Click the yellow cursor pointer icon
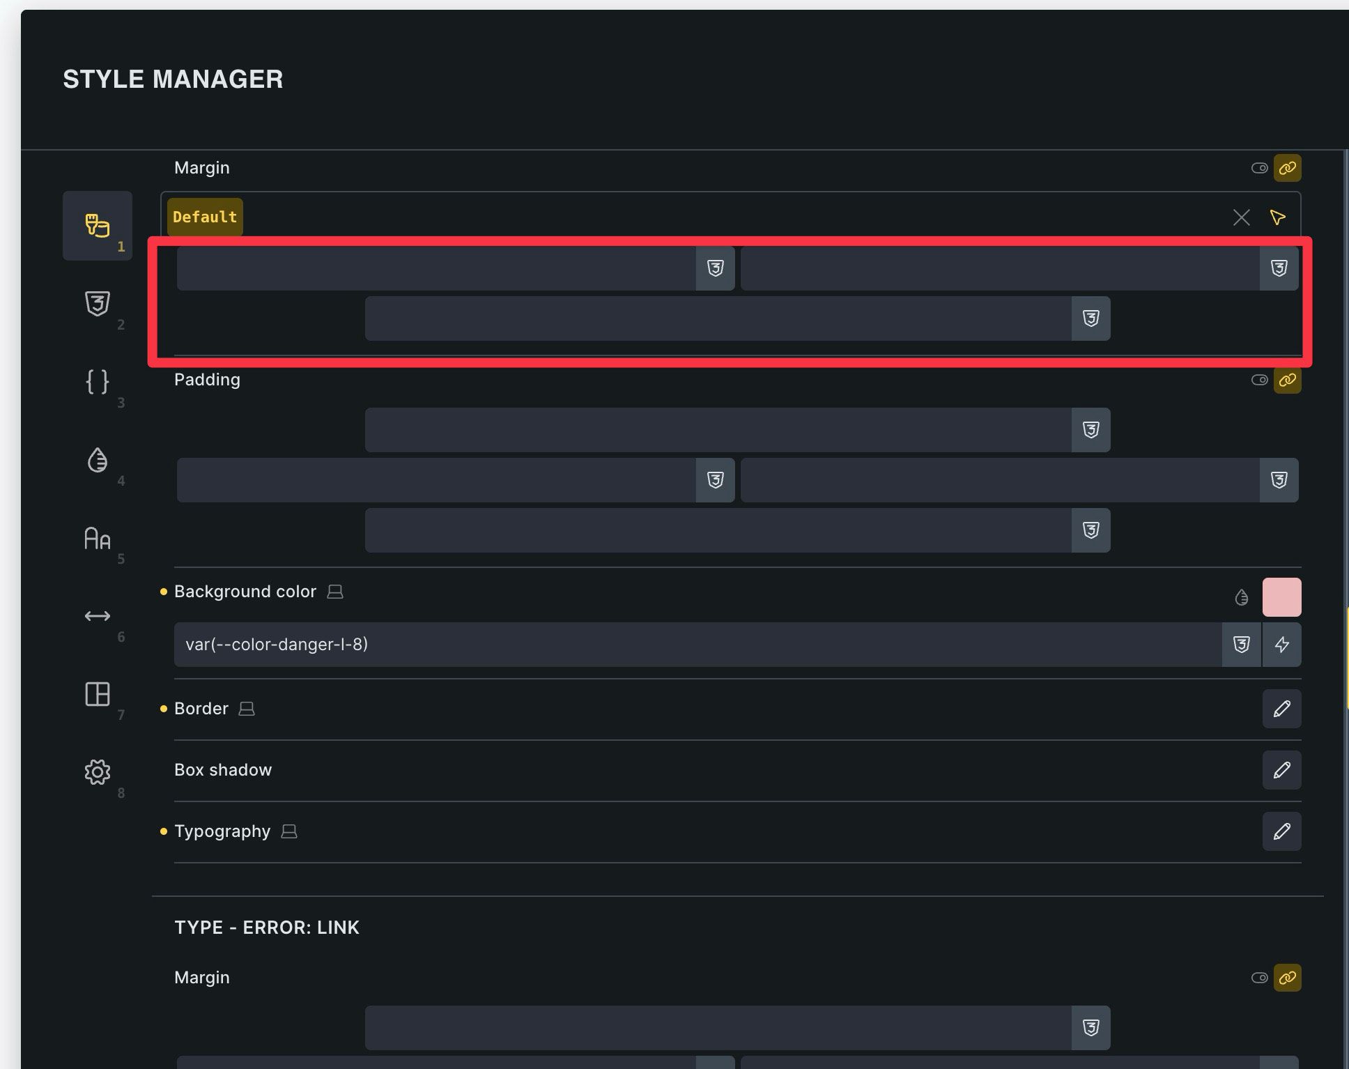Screen dimensions: 1349x1069 (1277, 217)
